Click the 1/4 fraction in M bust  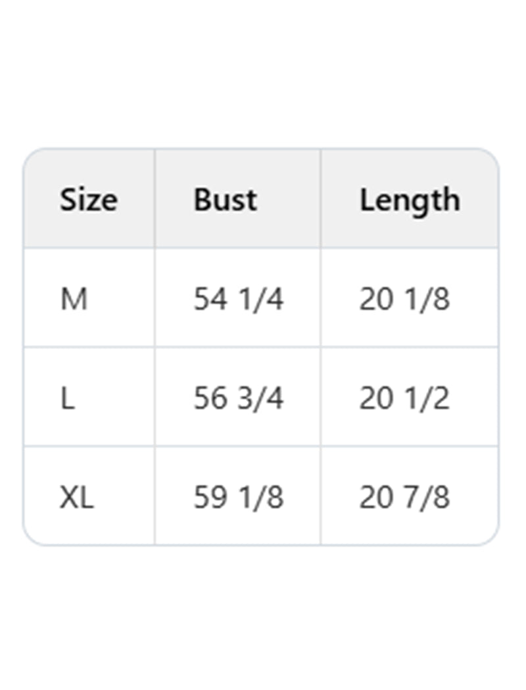pyautogui.click(x=260, y=300)
